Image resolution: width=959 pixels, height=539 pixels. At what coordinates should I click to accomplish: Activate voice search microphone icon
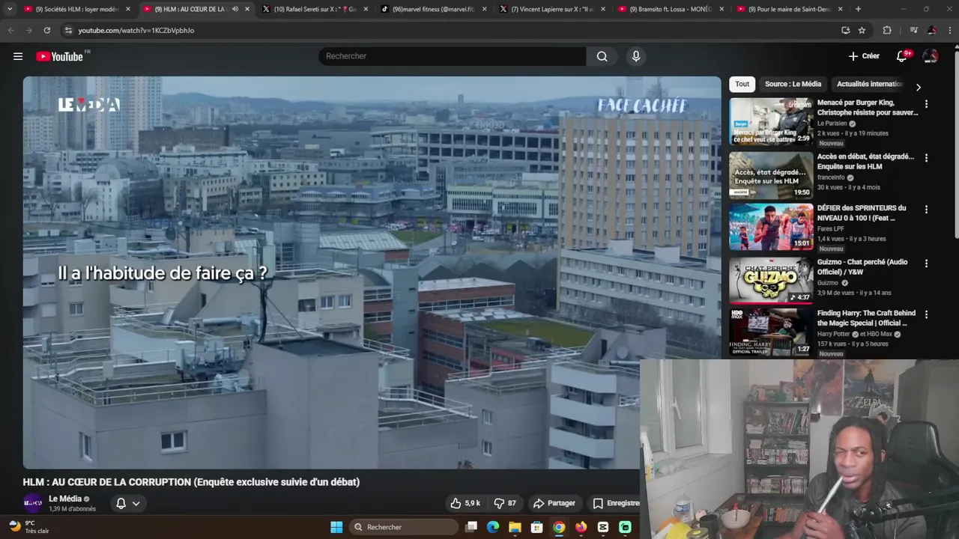pyautogui.click(x=636, y=56)
